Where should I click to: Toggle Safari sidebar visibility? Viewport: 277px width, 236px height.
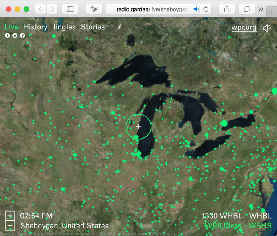tap(70, 9)
